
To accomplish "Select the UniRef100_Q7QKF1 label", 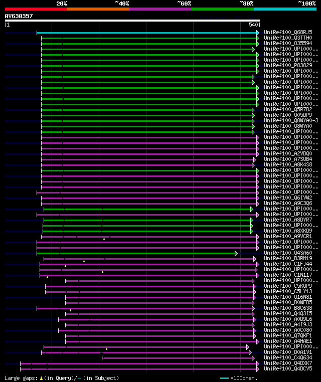I will pyautogui.click(x=288, y=335).
